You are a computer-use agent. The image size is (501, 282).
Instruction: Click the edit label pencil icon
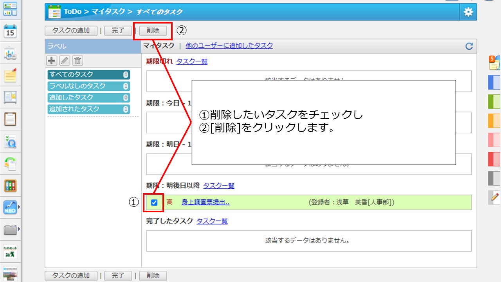65,61
